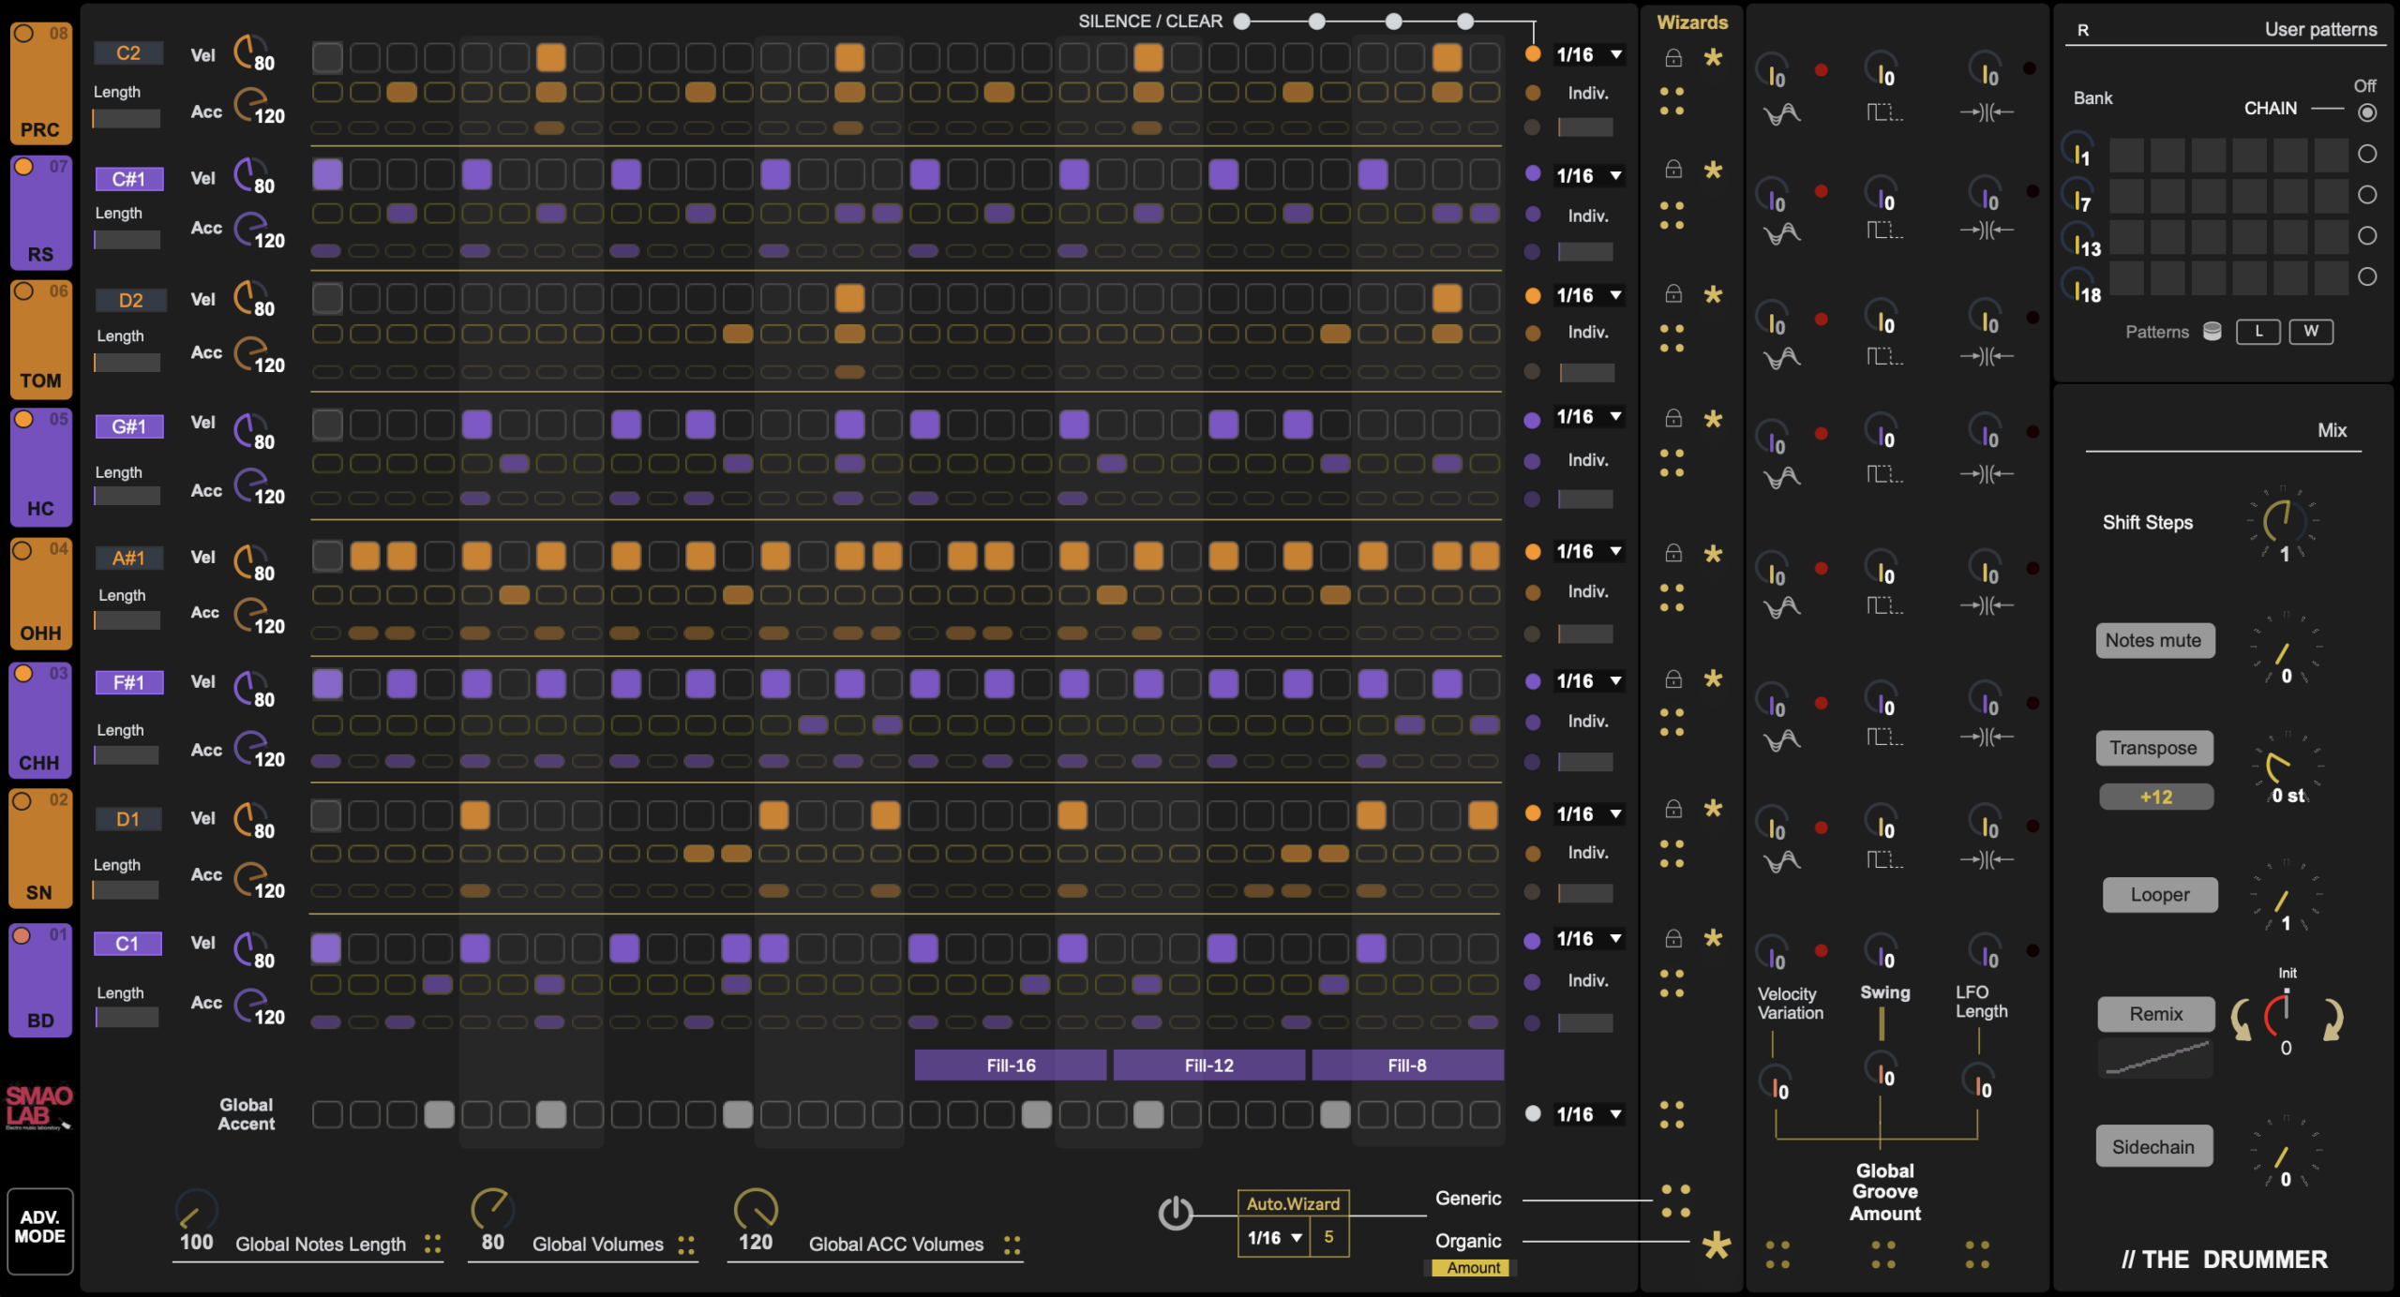Click the lock icon on C2 PRC row
The height and width of the screenshot is (1297, 2400).
tap(1673, 58)
